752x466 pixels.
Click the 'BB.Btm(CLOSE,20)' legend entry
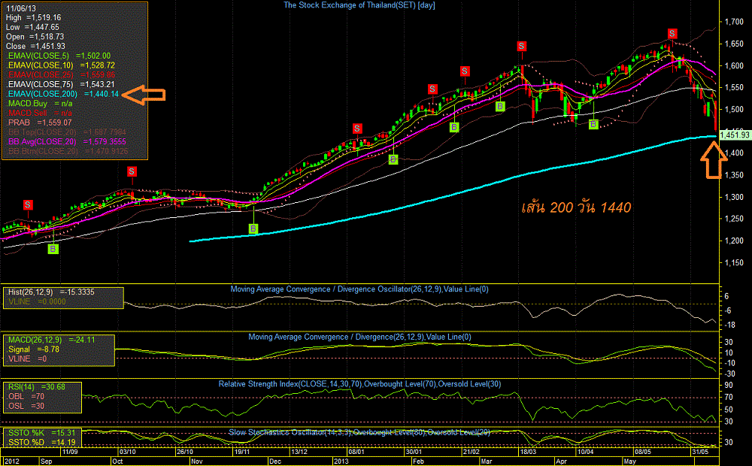point(68,152)
